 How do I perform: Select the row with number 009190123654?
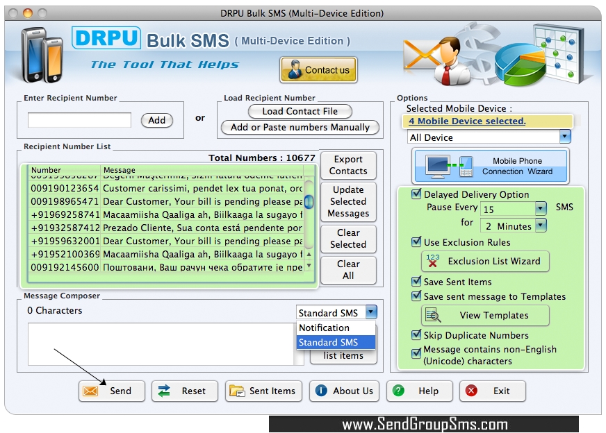[x=167, y=188]
